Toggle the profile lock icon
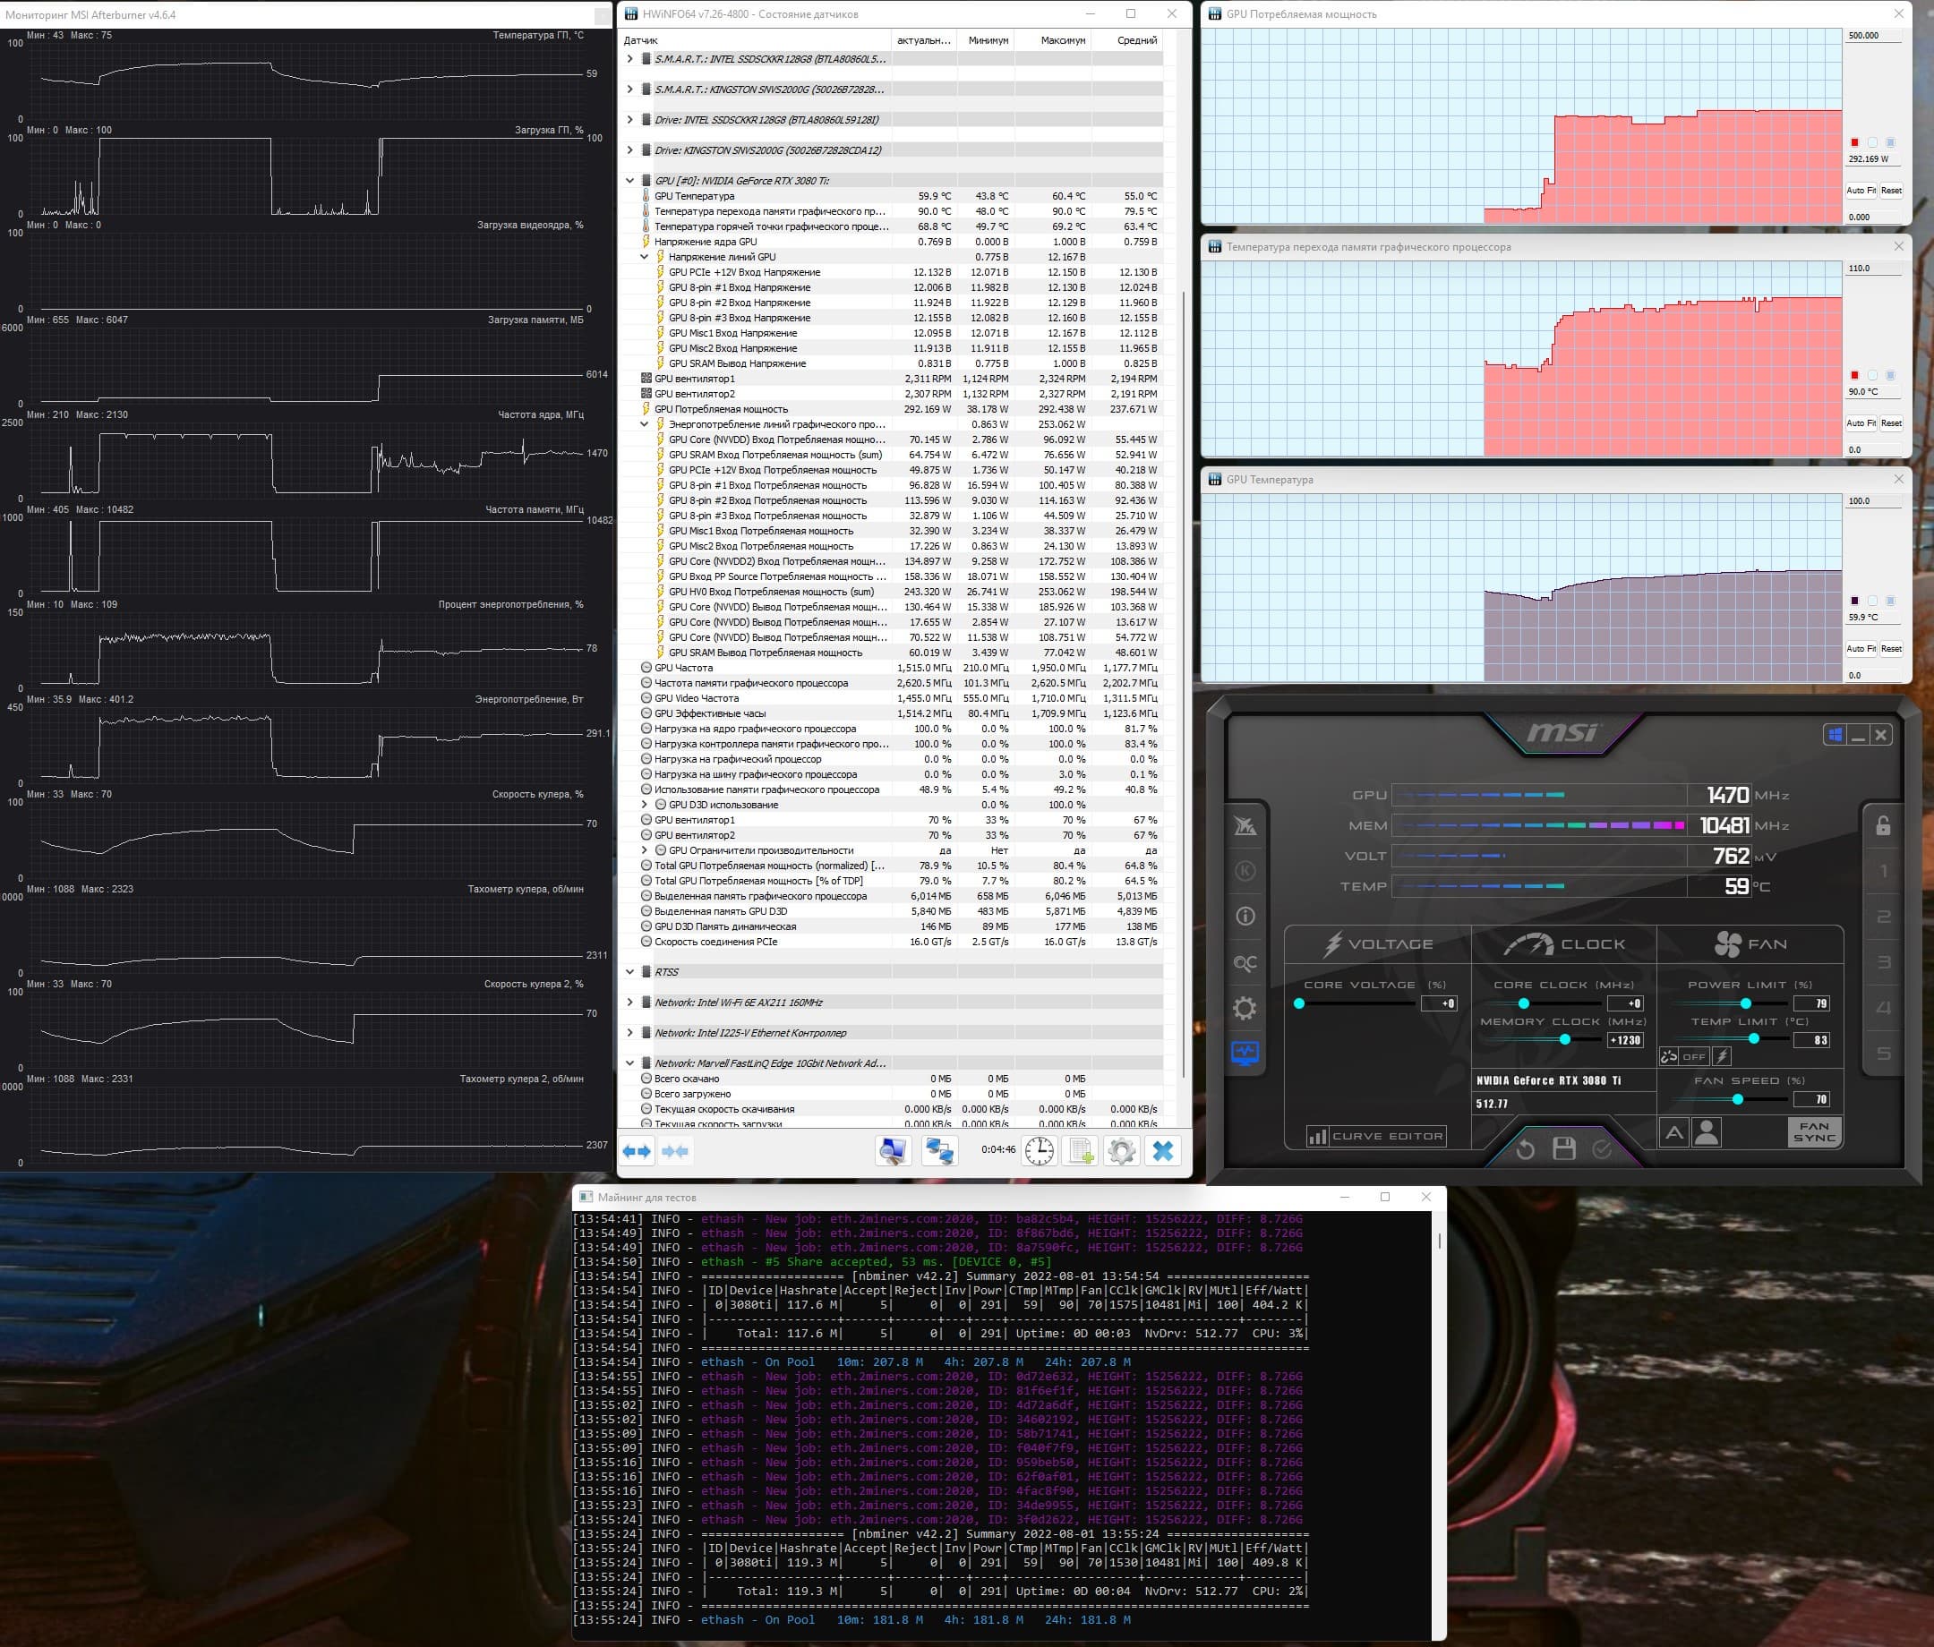1934x1647 pixels. pyautogui.click(x=1883, y=826)
